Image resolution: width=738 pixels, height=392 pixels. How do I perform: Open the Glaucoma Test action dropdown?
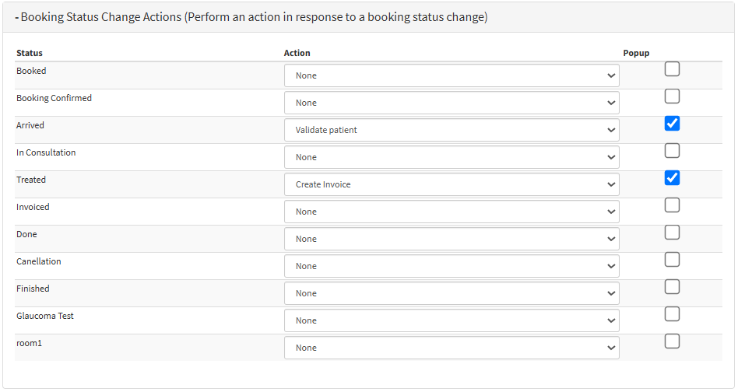452,321
